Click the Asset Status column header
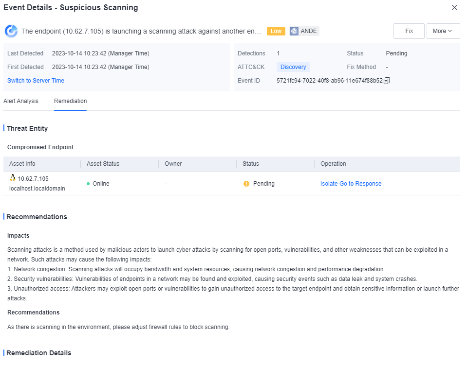468x365 pixels. [x=103, y=164]
